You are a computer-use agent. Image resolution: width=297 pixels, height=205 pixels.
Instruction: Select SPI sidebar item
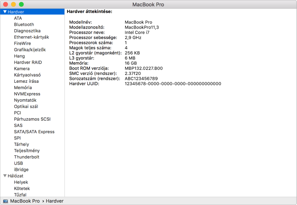[18, 138]
